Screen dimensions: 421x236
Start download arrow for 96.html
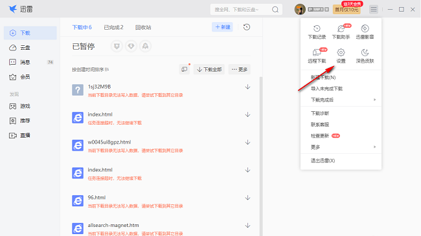point(247,198)
